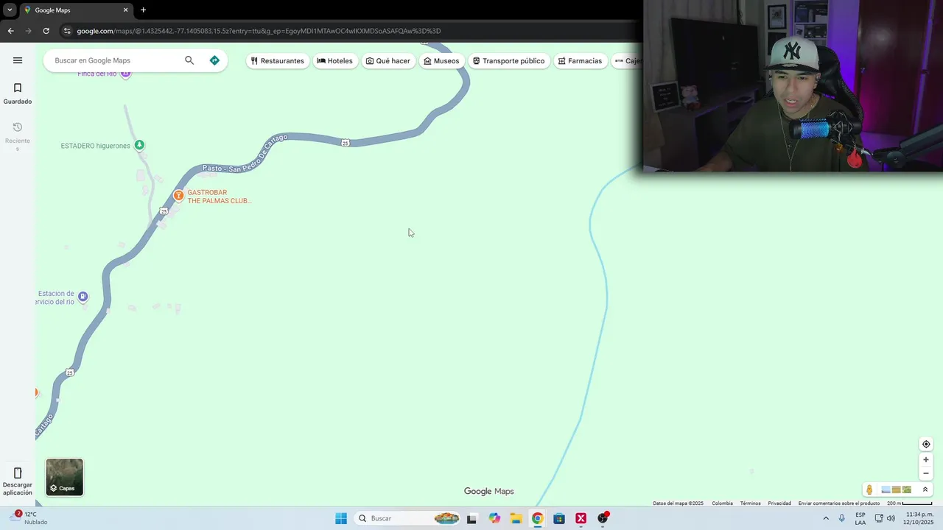The image size is (943, 530).
Task: Open the street-level imagery thumbnails
Action: [897, 490]
